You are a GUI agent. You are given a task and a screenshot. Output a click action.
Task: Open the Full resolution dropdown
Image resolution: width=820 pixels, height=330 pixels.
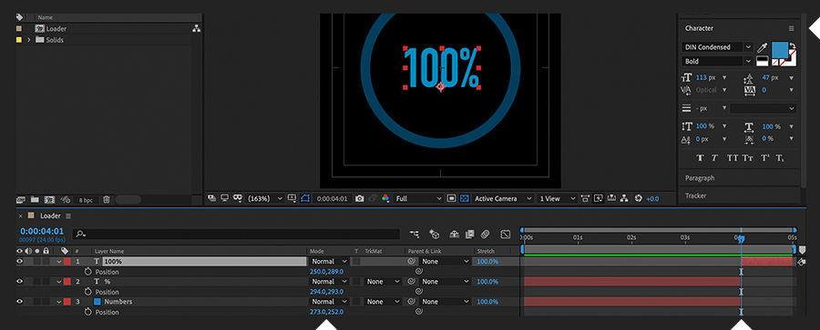419,198
